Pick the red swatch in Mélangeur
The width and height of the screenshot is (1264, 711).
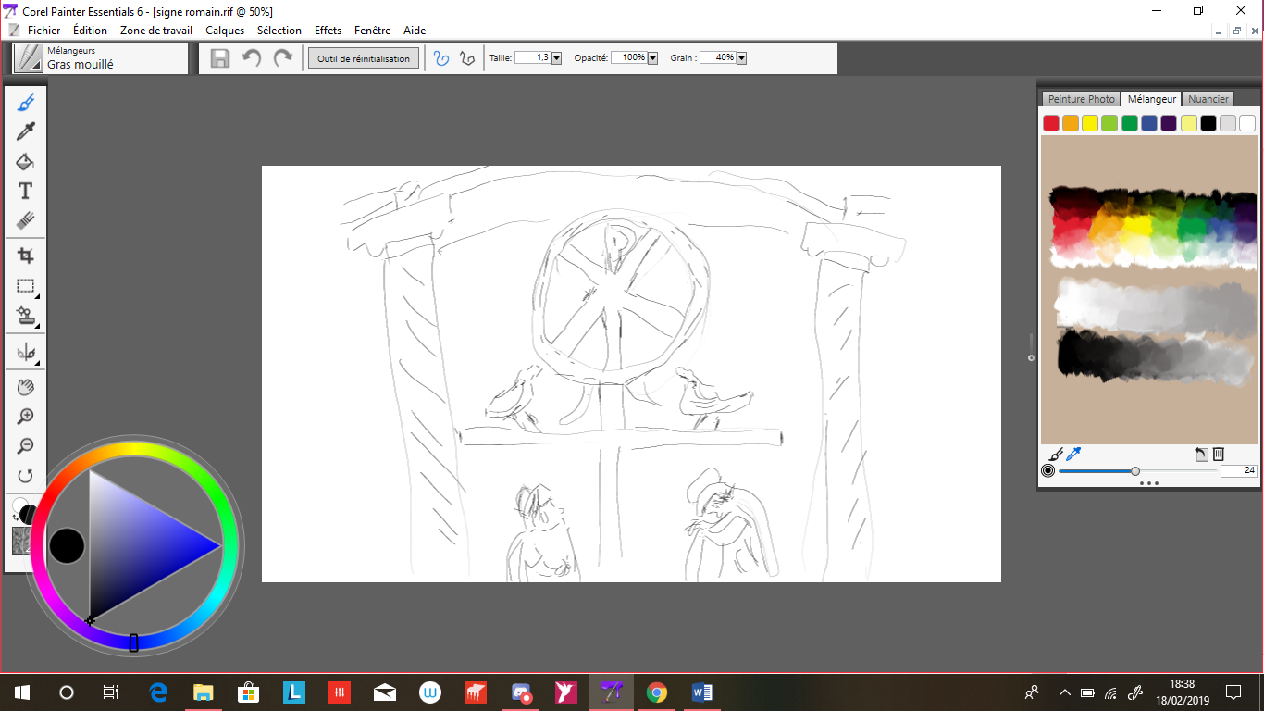(1050, 123)
